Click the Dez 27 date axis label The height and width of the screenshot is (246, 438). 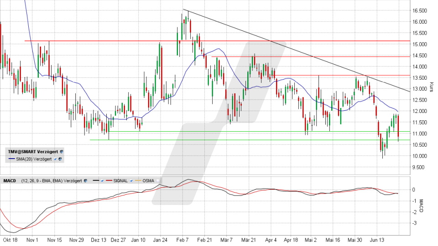point(118,240)
